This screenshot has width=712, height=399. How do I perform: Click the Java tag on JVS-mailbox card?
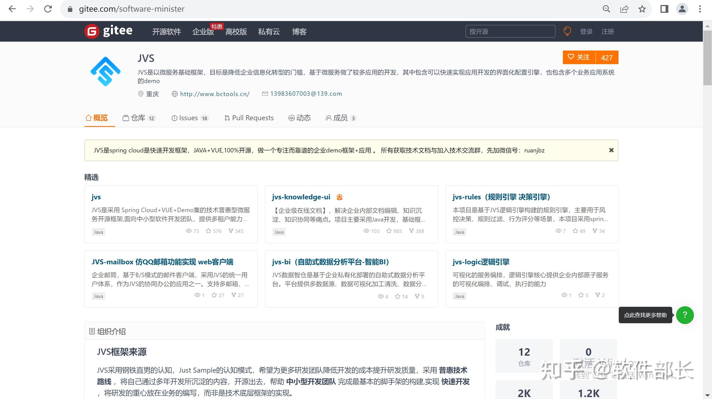[98, 296]
